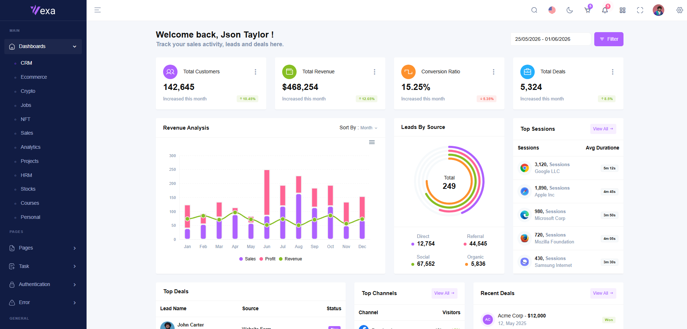Expand the Pages menu
Screen dimensions: 687x329
tap(43, 248)
